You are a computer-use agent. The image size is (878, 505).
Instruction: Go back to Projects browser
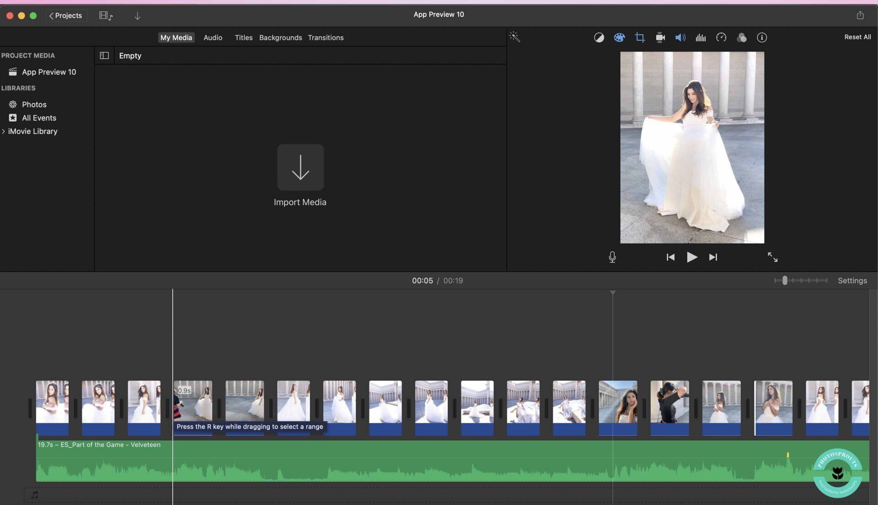pos(66,16)
